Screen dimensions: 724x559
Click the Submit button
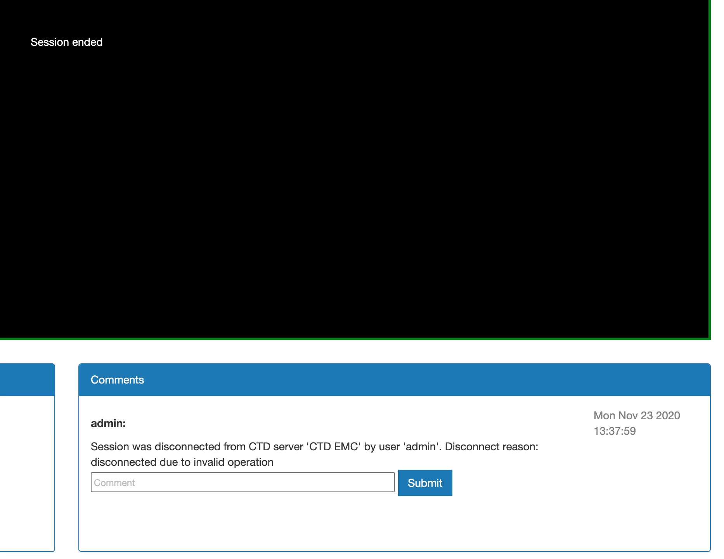pos(425,483)
